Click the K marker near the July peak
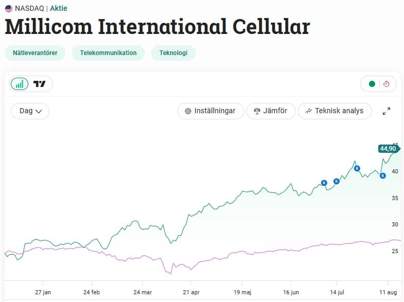 (357, 168)
